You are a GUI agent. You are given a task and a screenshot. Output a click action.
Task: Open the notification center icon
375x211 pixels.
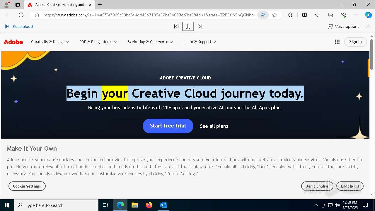point(365,205)
